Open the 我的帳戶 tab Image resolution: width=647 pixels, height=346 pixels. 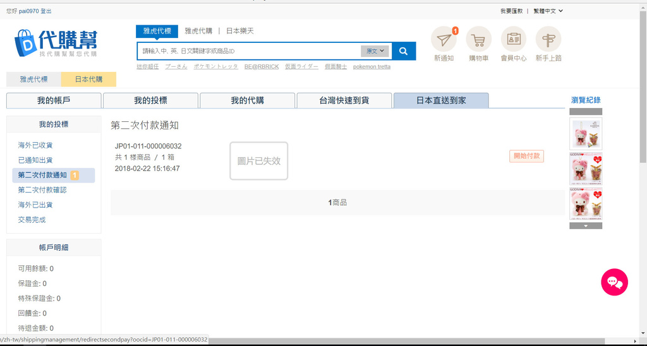(54, 100)
